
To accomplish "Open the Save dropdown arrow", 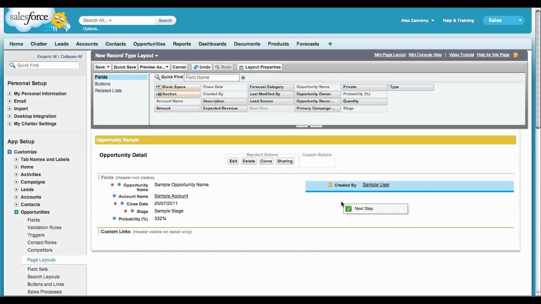I will (x=108, y=67).
